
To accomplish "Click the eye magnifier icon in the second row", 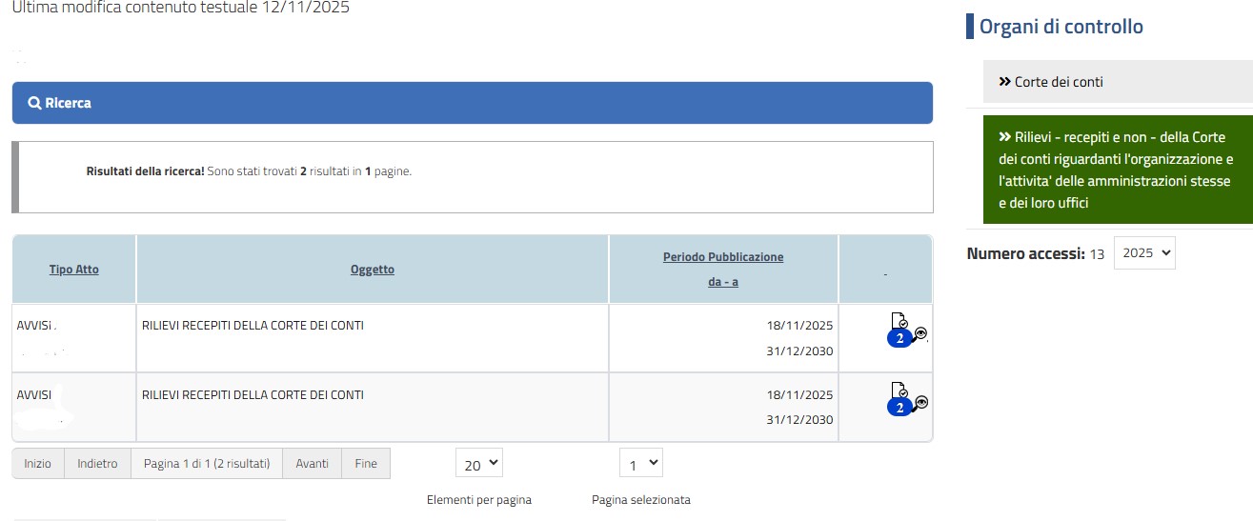I will 920,402.
